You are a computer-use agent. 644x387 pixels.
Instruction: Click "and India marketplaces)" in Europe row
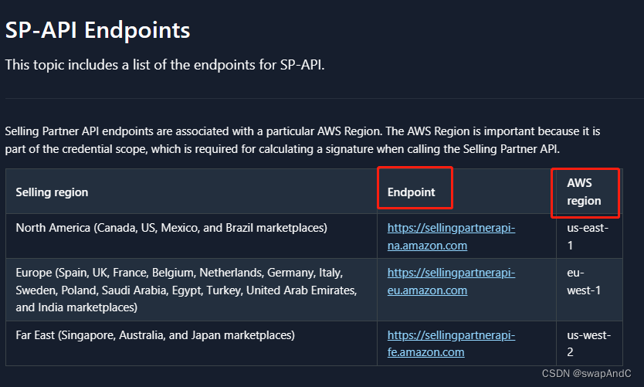76,307
